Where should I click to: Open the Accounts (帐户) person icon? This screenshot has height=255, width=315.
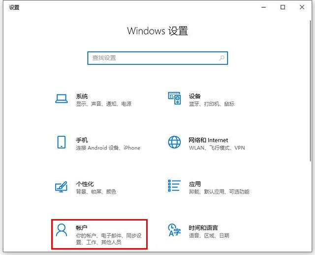click(x=61, y=230)
